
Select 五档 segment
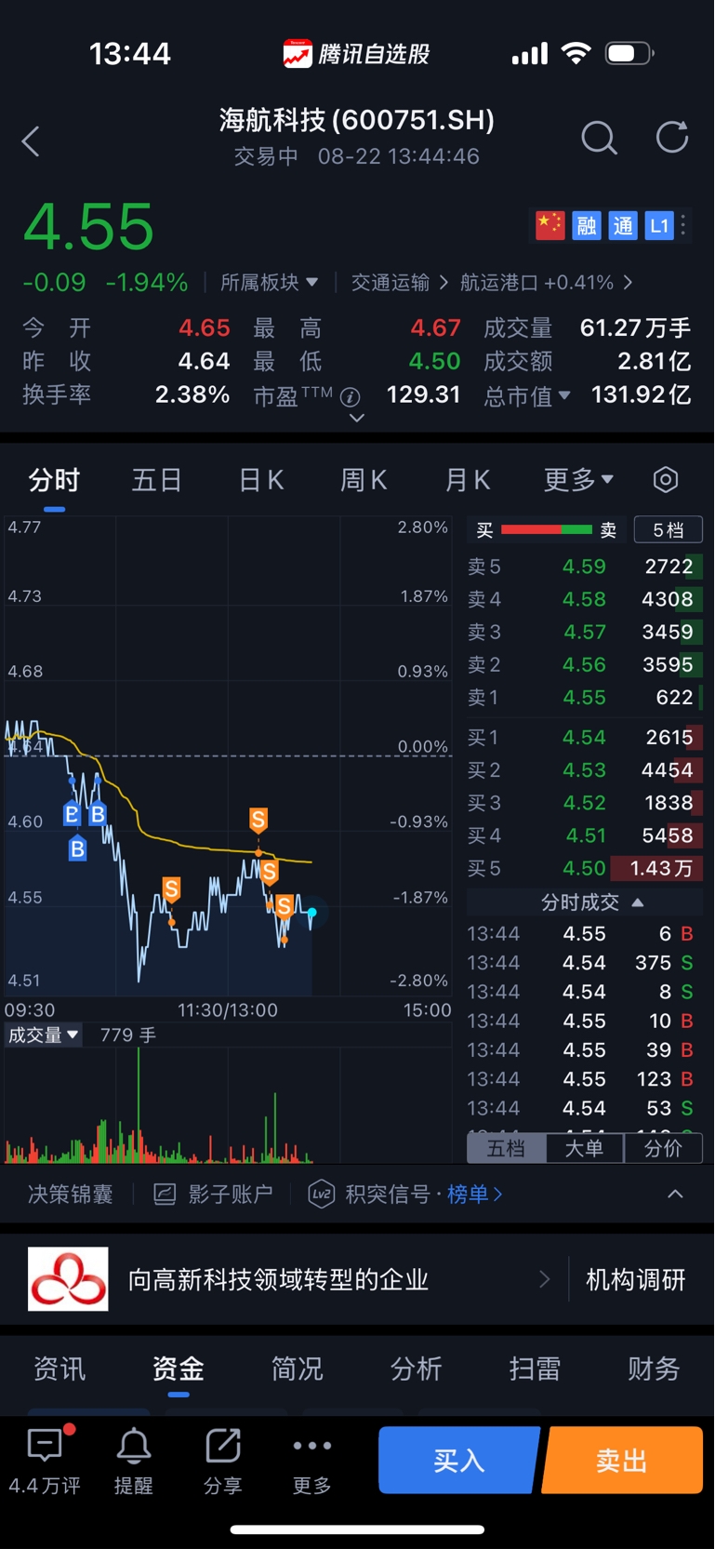pos(507,1149)
